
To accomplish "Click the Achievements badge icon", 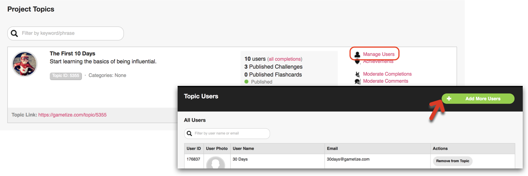I will (358, 61).
